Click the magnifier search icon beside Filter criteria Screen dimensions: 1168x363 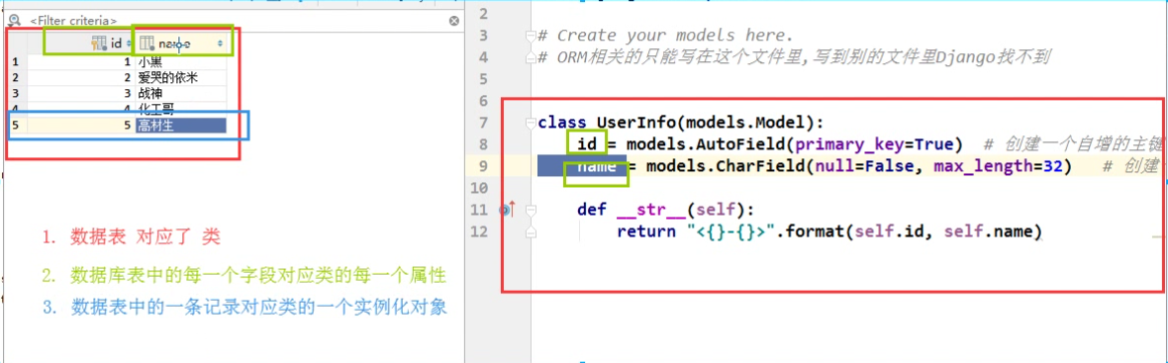tap(13, 21)
